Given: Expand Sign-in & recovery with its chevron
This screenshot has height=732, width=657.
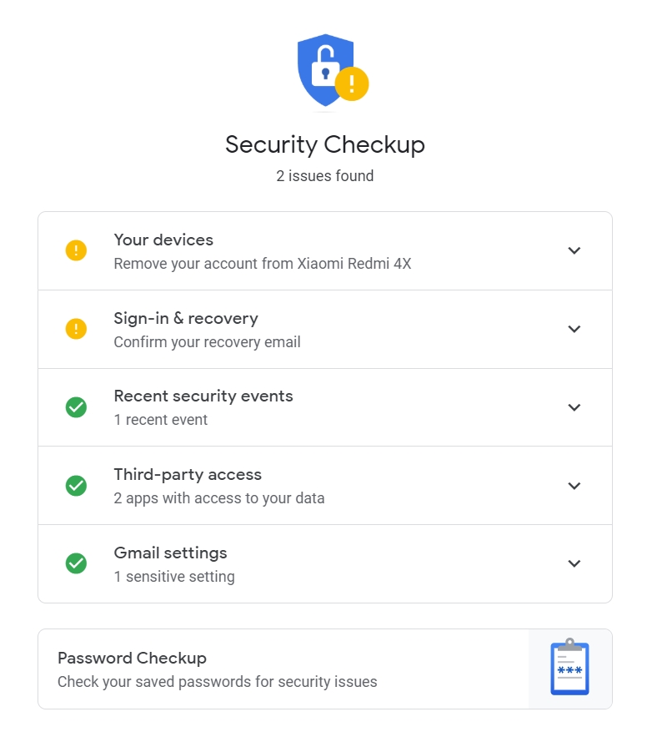Looking at the screenshot, I should [574, 329].
